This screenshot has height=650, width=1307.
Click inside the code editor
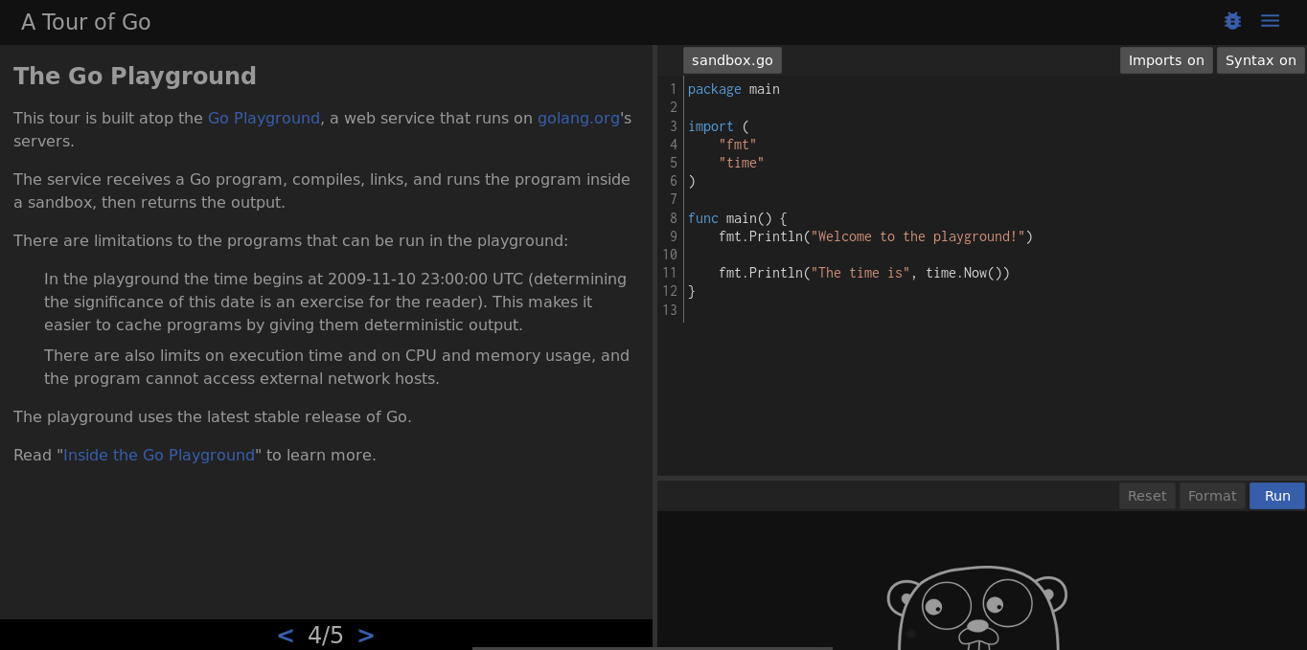pyautogui.click(x=958, y=383)
